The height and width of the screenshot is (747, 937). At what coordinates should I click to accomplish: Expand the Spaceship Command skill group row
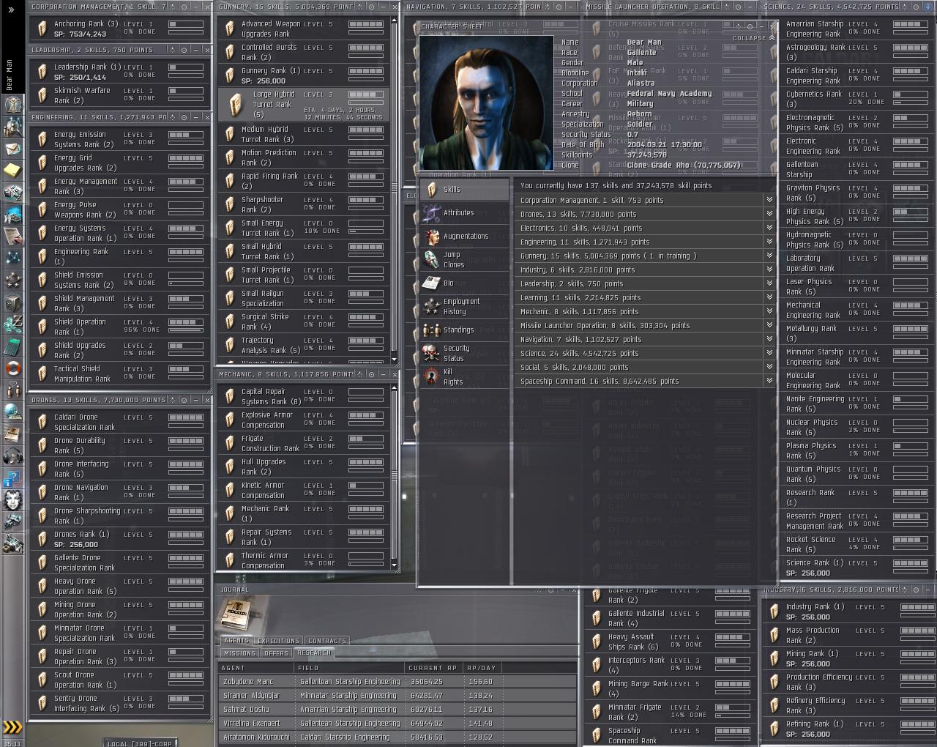pyautogui.click(x=769, y=382)
